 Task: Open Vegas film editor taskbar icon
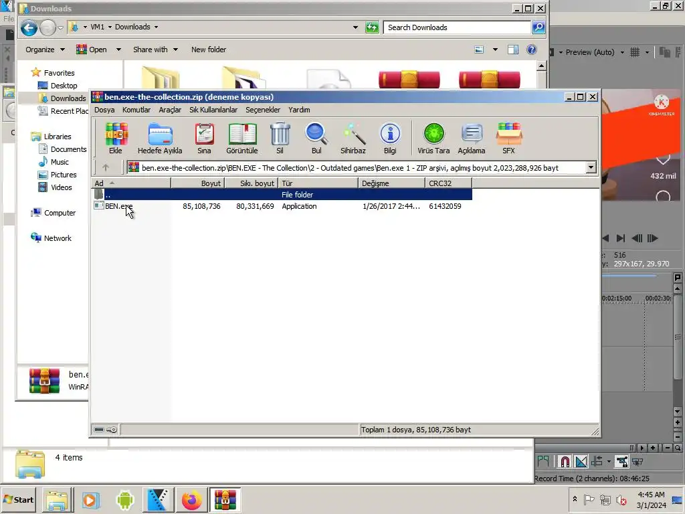point(158,500)
